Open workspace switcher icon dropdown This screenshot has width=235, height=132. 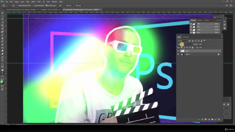click(x=232, y=5)
